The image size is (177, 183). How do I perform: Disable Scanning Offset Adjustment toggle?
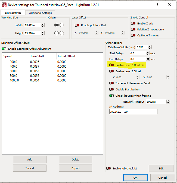coord(4,49)
